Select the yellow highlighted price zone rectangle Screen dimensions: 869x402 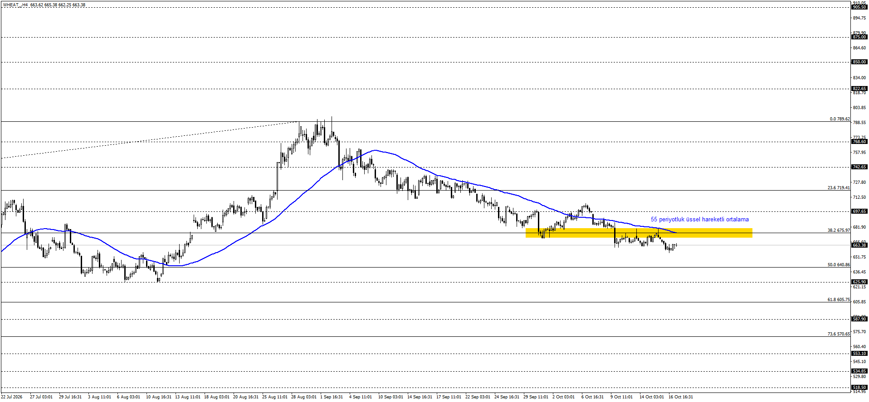(639, 233)
